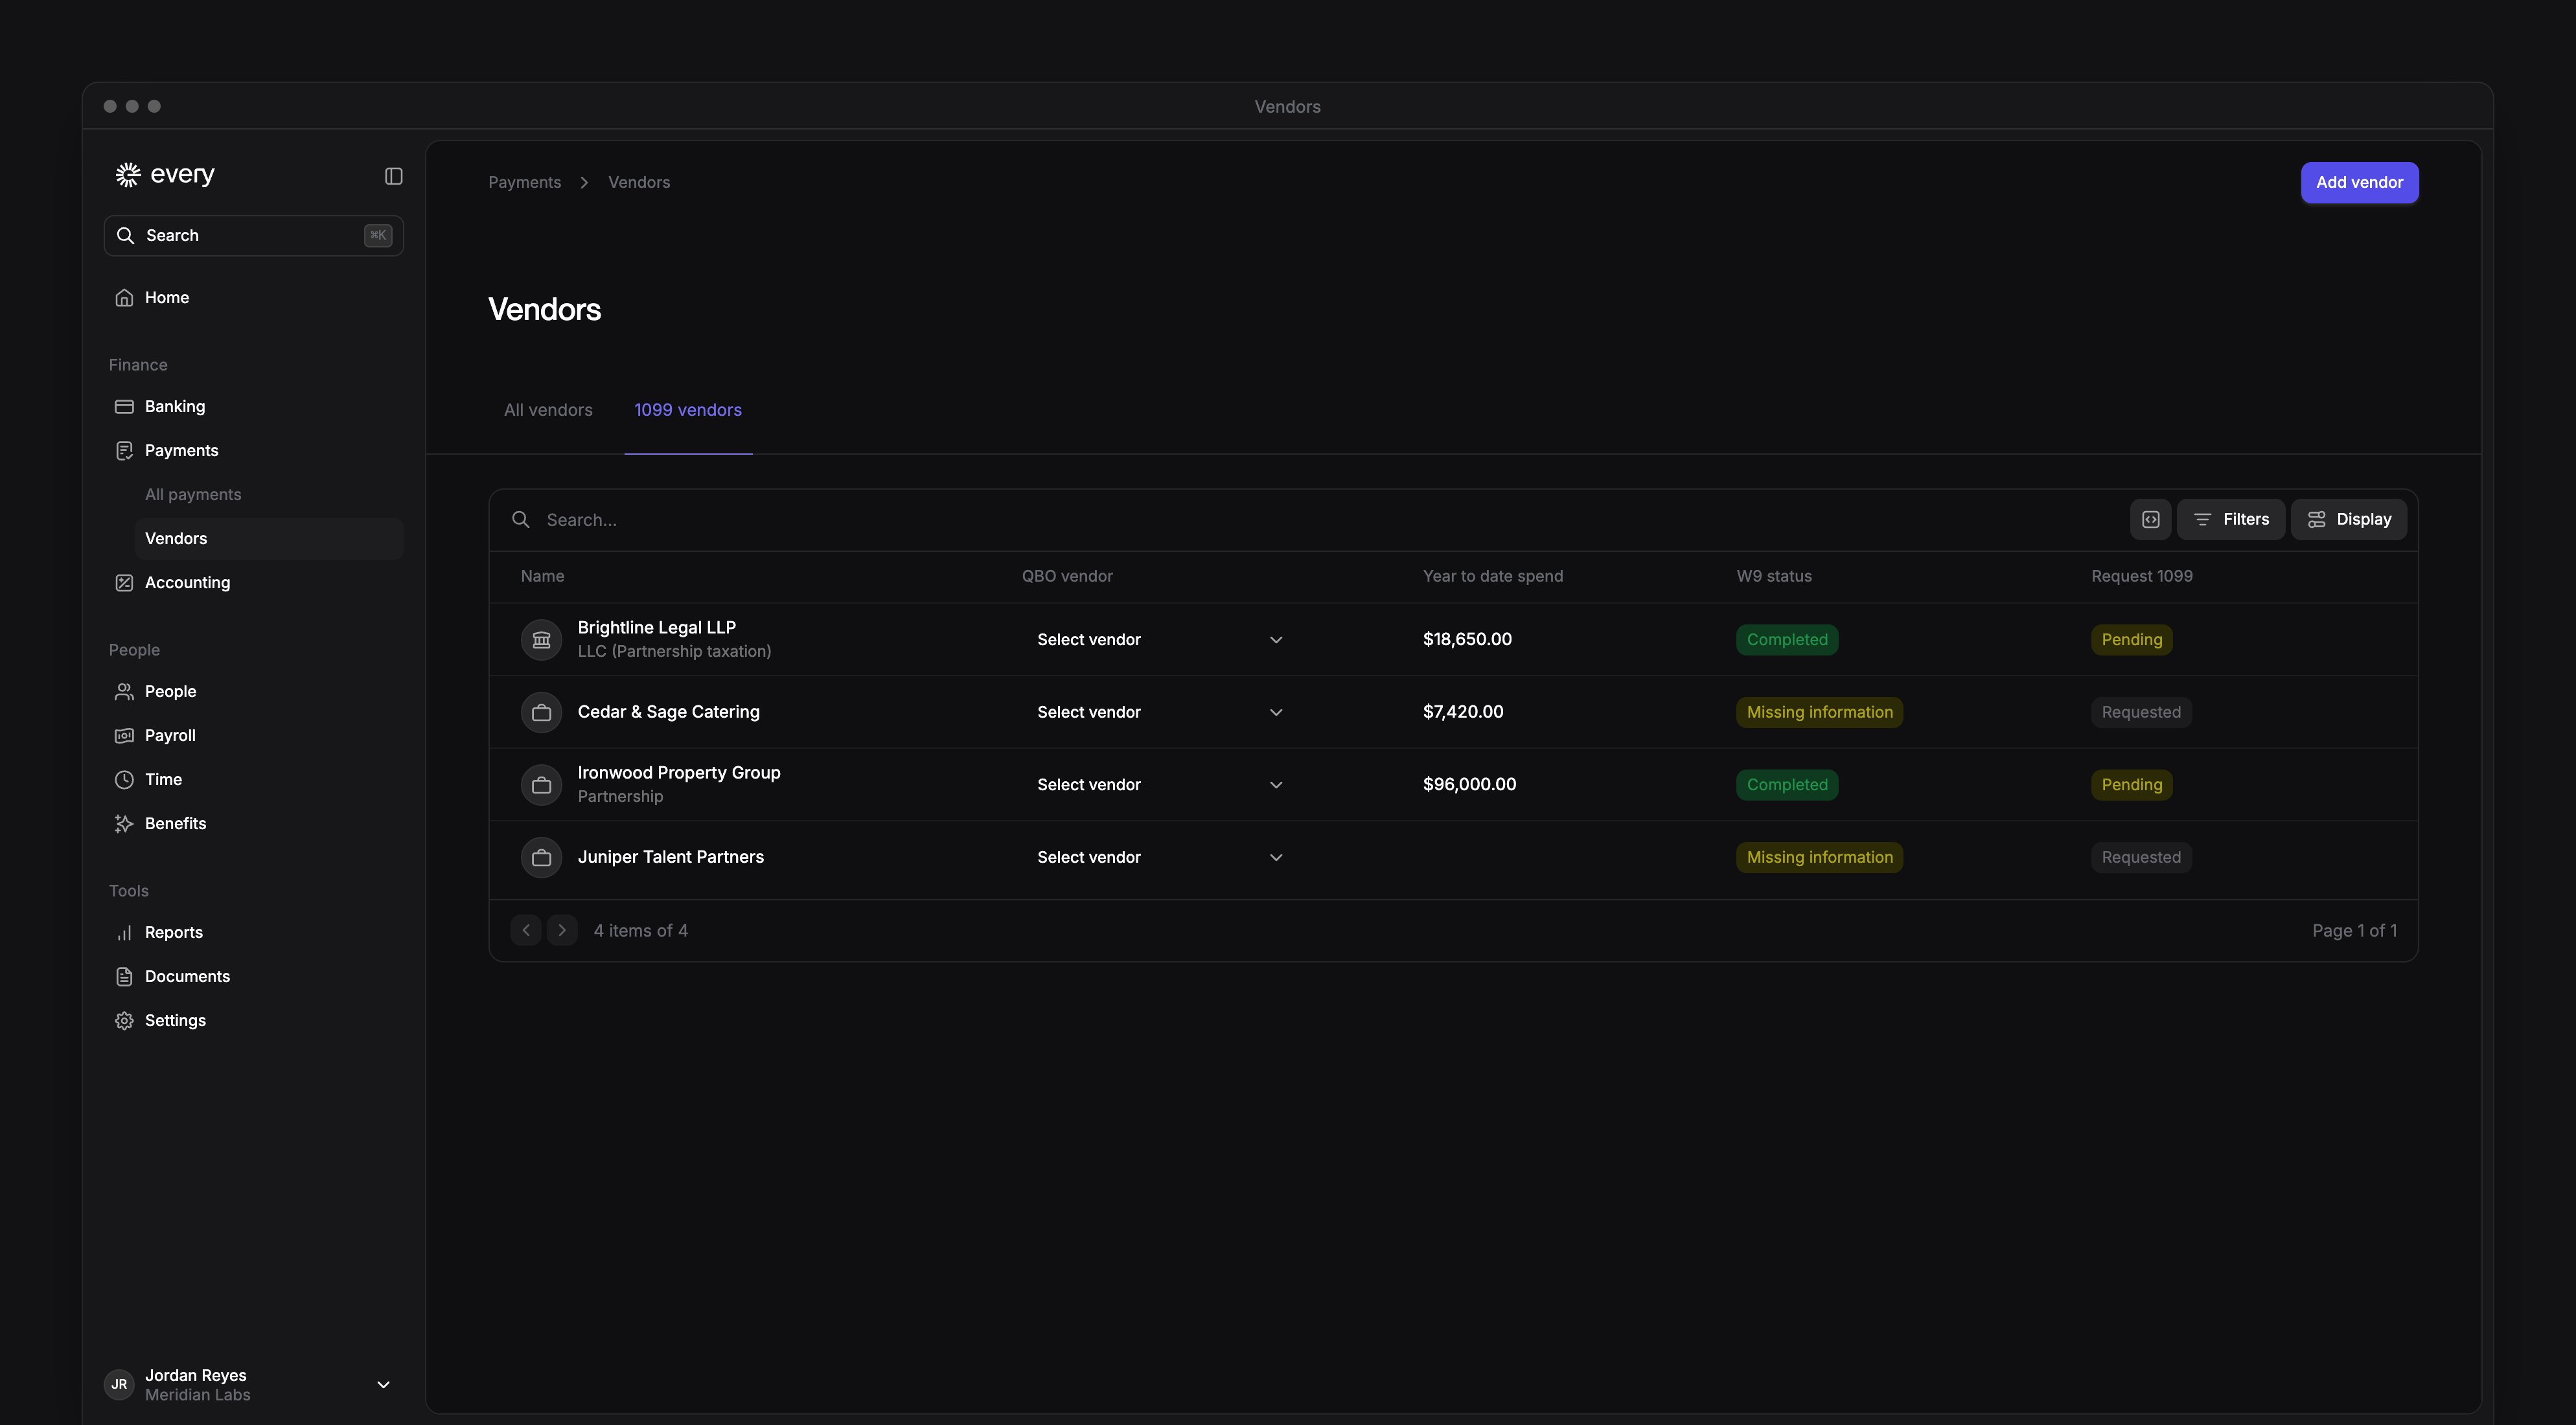Click the Pending badge for Ironwood Property Group
Viewport: 2576px width, 1425px height.
(2131, 785)
